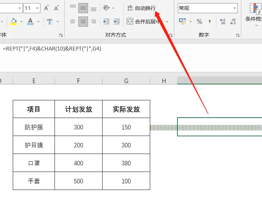The width and height of the screenshot is (262, 201).
Task: Decrease indent of cell content
Action: 106,21
